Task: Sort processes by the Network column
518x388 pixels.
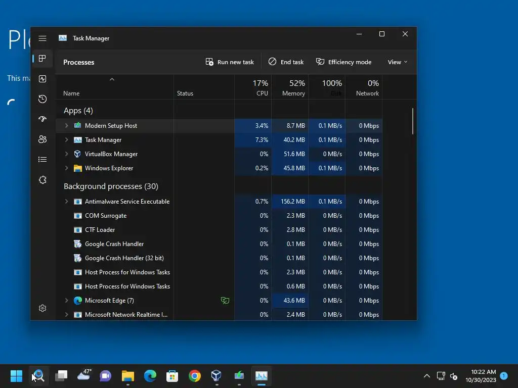Action: point(364,87)
